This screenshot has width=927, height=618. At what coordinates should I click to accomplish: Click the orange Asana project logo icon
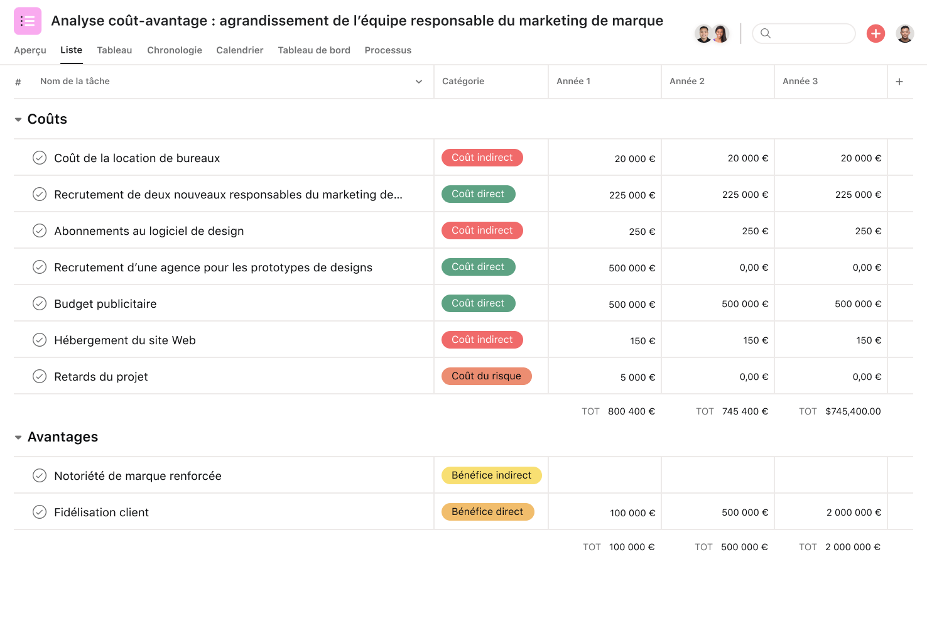(27, 21)
